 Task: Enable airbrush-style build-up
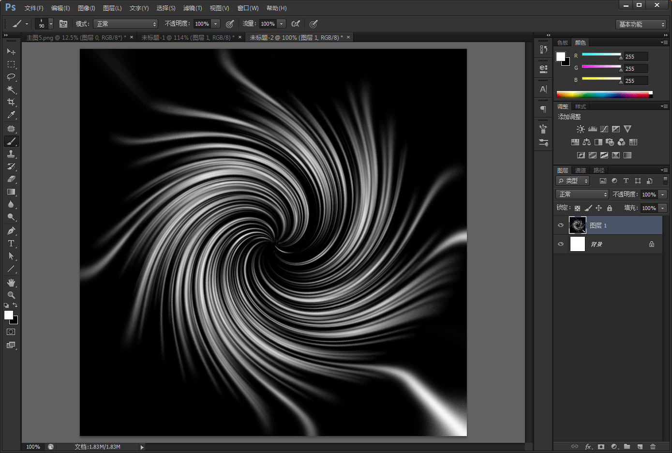tap(296, 24)
